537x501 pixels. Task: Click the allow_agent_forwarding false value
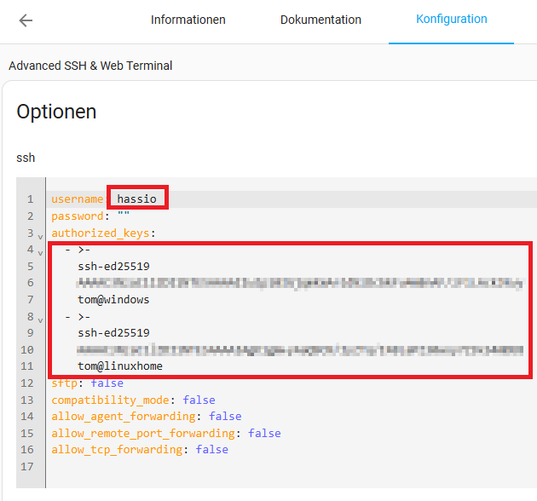coord(225,416)
